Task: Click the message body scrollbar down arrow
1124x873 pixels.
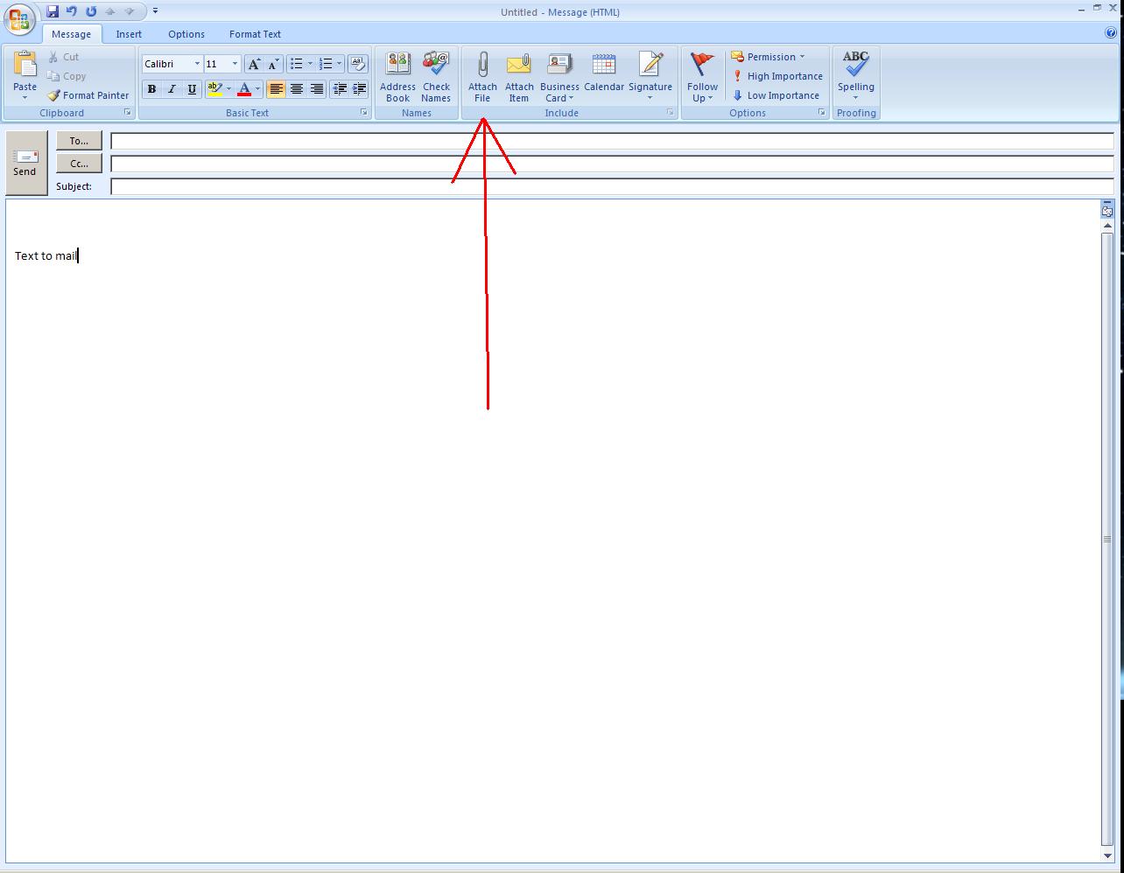Action: (1107, 855)
